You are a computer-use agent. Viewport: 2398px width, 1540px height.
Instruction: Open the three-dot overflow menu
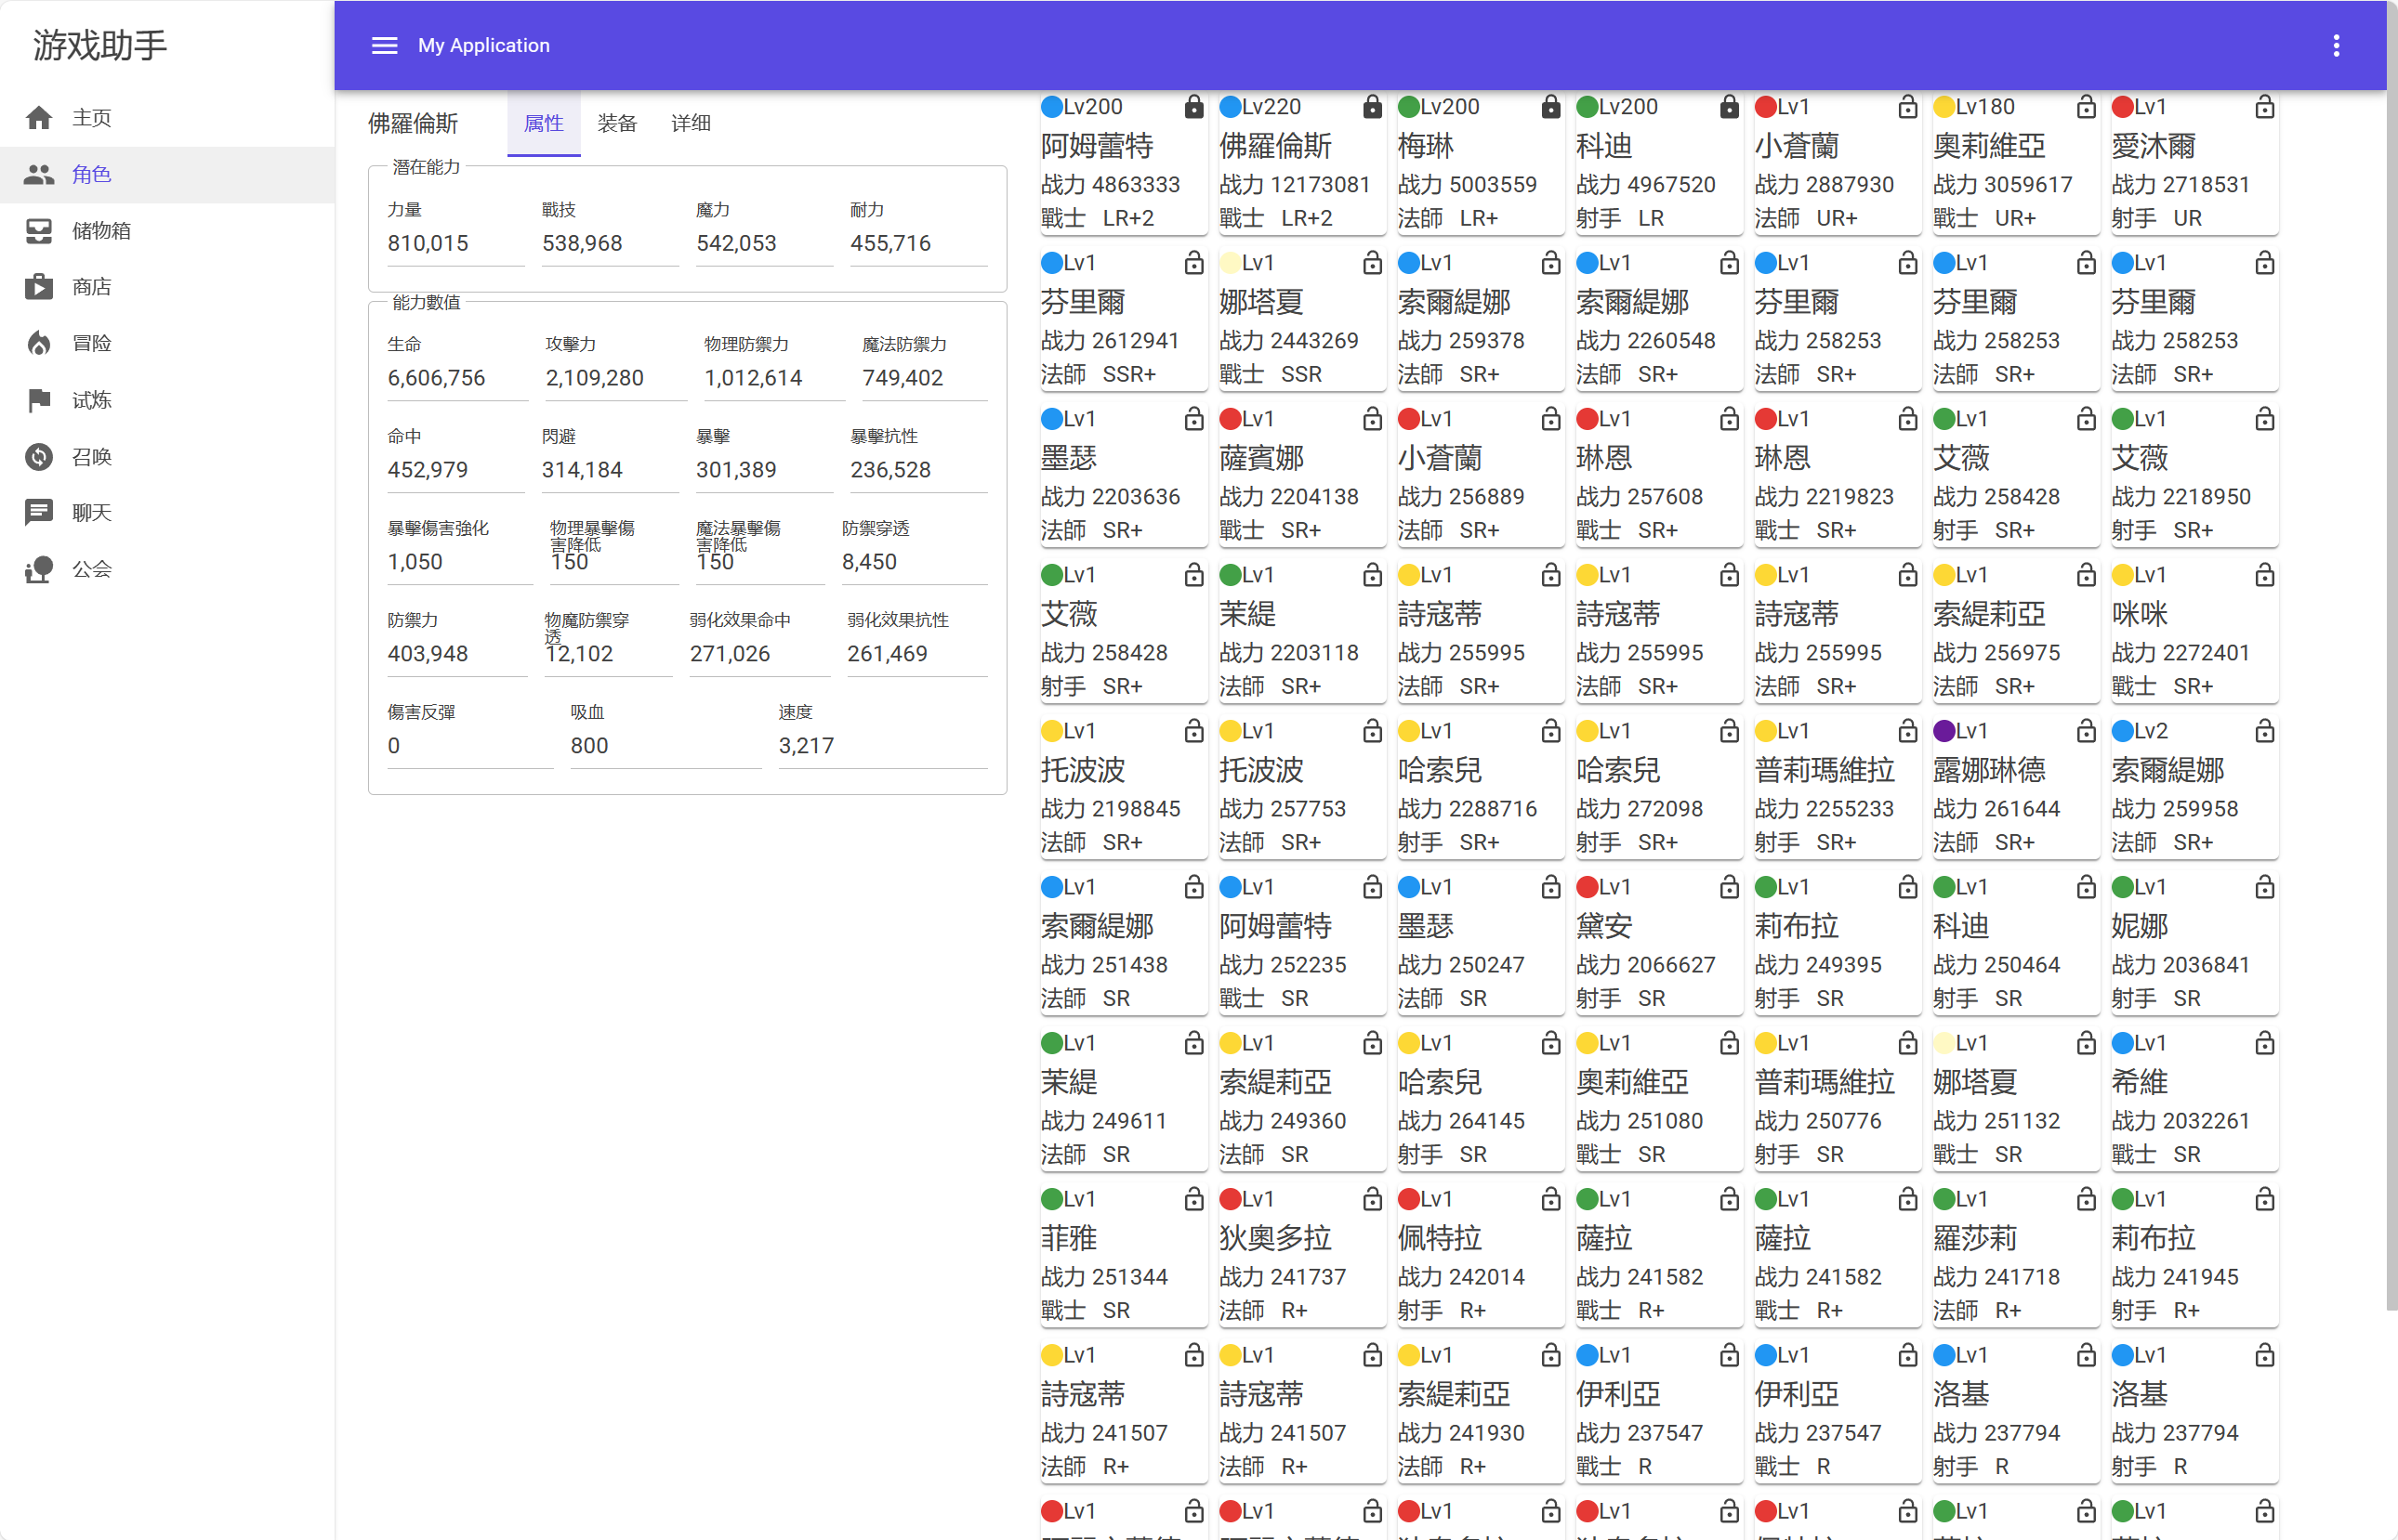2336,45
